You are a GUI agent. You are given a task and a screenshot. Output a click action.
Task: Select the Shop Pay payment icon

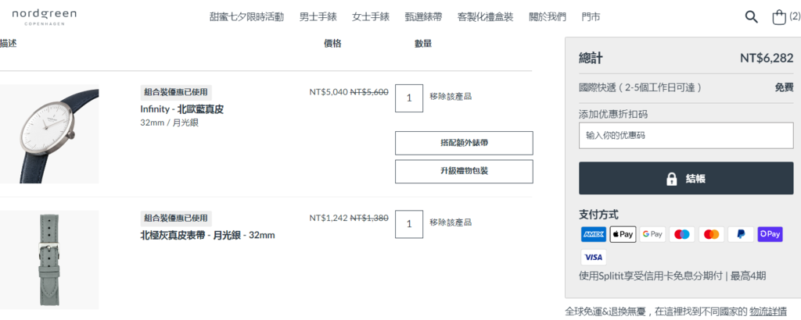tap(770, 234)
